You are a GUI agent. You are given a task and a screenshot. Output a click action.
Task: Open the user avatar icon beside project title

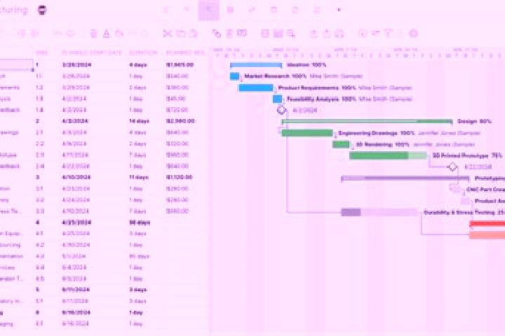point(42,10)
